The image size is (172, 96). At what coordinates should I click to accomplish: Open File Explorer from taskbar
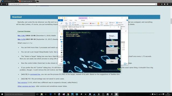tap(42, 94)
